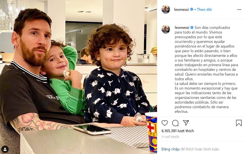245x154 pixels.
Task: Open the leomessi avatar in the post header
Action: pyautogui.click(x=166, y=10)
